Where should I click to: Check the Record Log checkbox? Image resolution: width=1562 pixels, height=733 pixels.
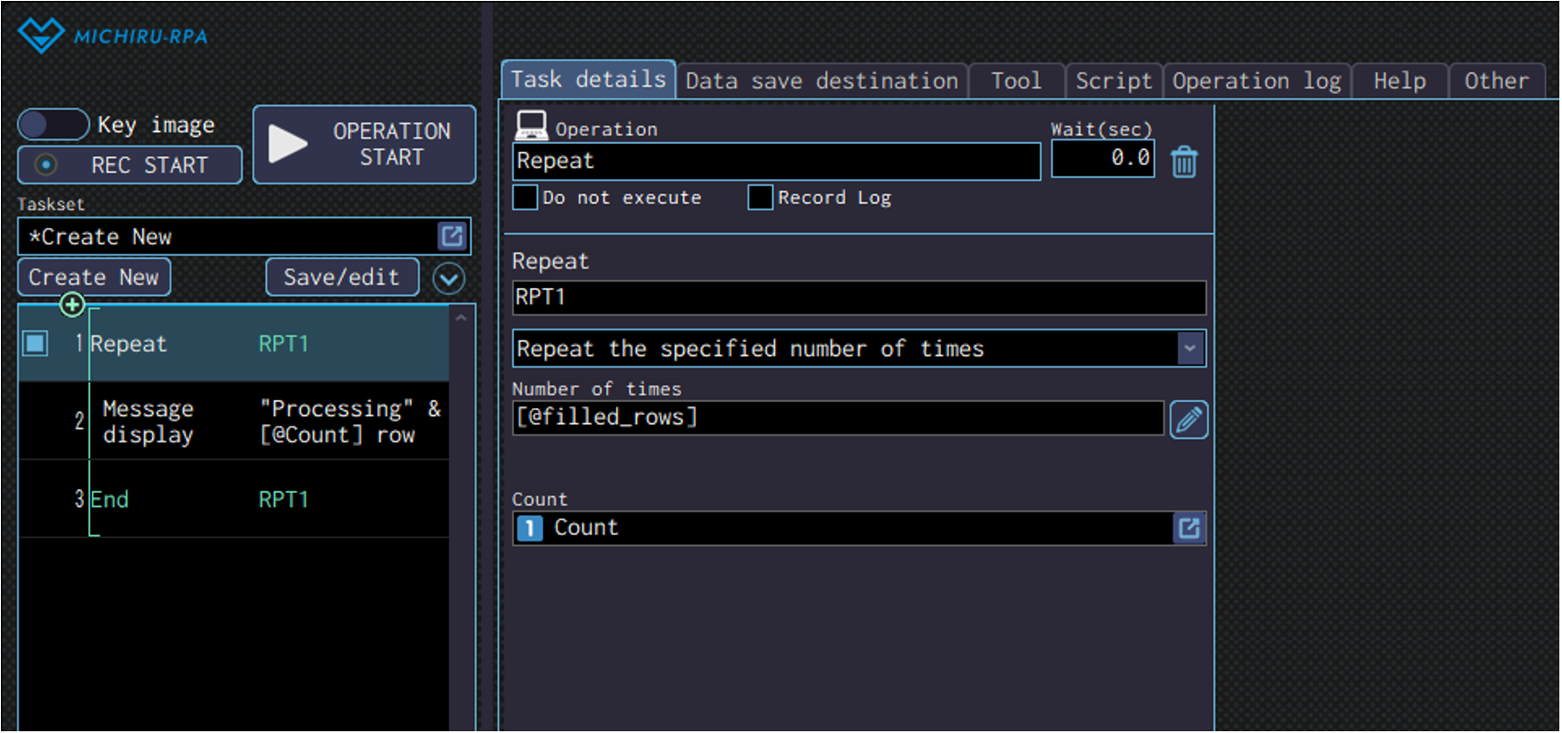click(760, 198)
